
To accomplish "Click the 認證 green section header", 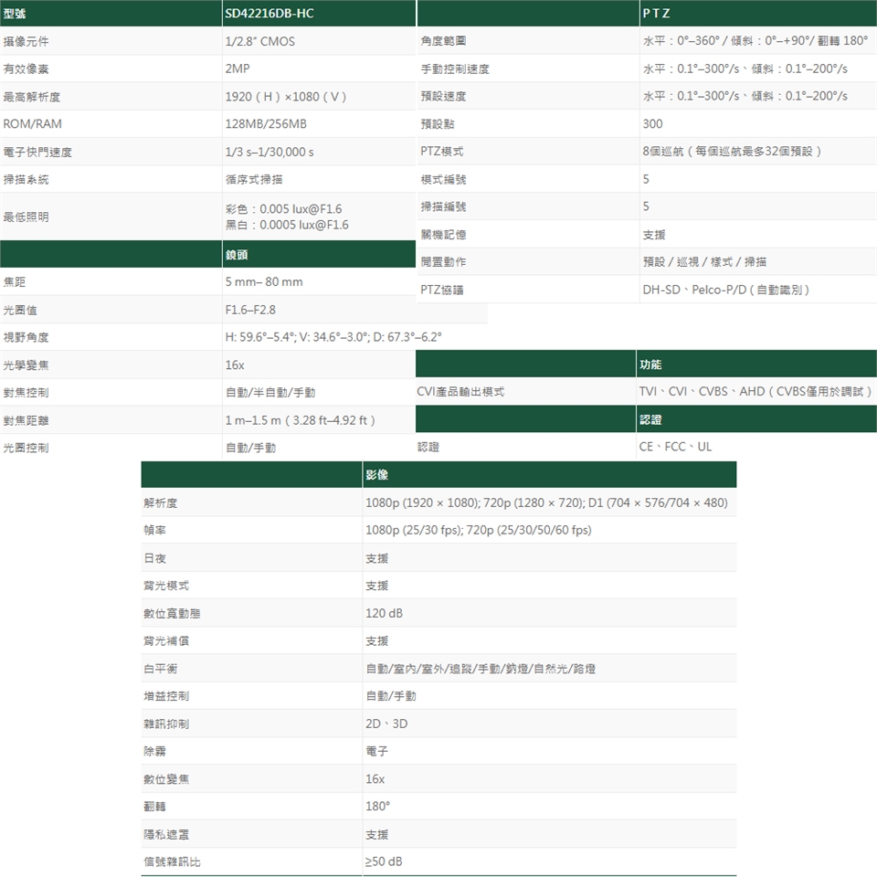I will 652,419.
